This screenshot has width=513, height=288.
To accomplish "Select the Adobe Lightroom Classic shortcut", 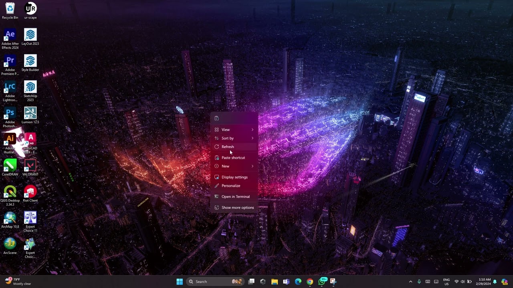I will [10, 91].
